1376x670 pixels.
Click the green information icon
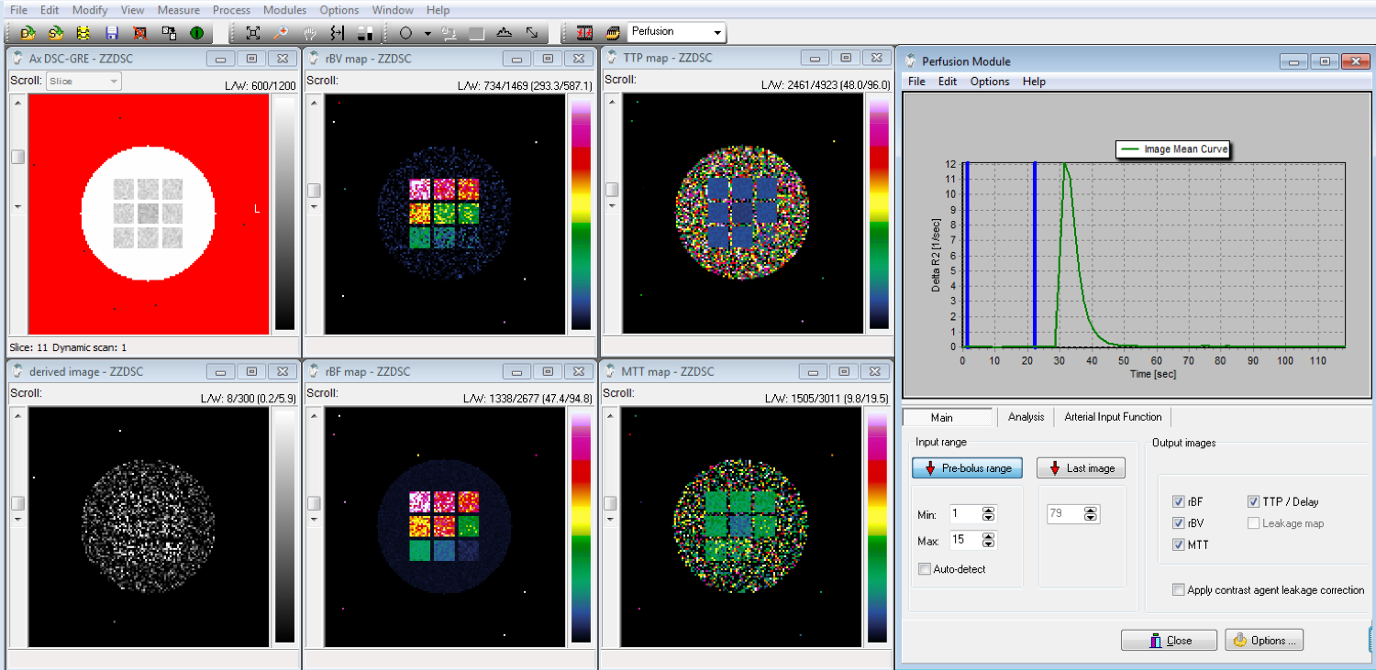click(x=196, y=33)
